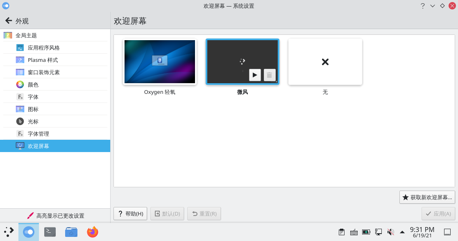Select the Oxygen 轻氧 splash screen thumbnail
This screenshot has height=241, width=458.
pos(160,62)
